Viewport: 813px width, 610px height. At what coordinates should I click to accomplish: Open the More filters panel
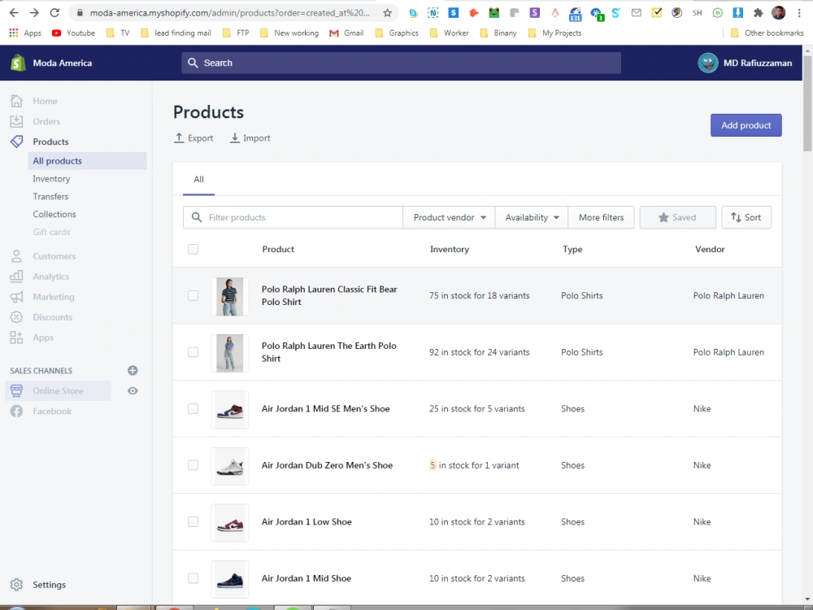point(601,217)
